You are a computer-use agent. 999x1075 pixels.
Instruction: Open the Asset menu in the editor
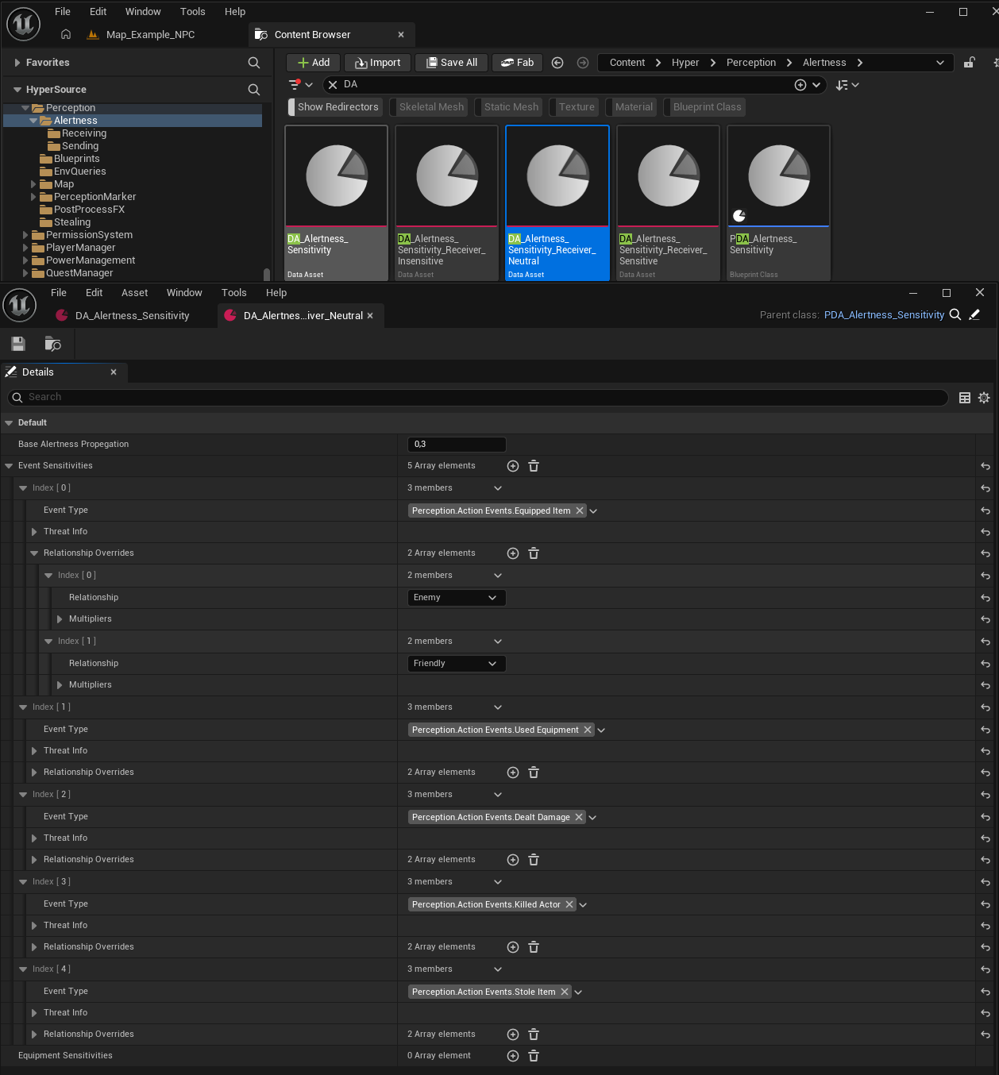point(134,293)
